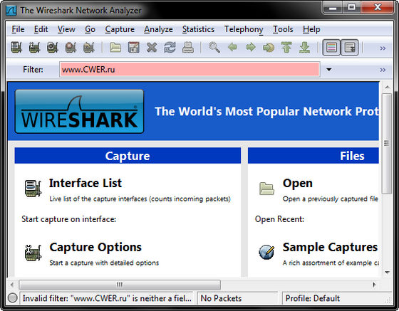Click the open capture file folder icon
The height and width of the screenshot is (311, 399).
[x=115, y=48]
